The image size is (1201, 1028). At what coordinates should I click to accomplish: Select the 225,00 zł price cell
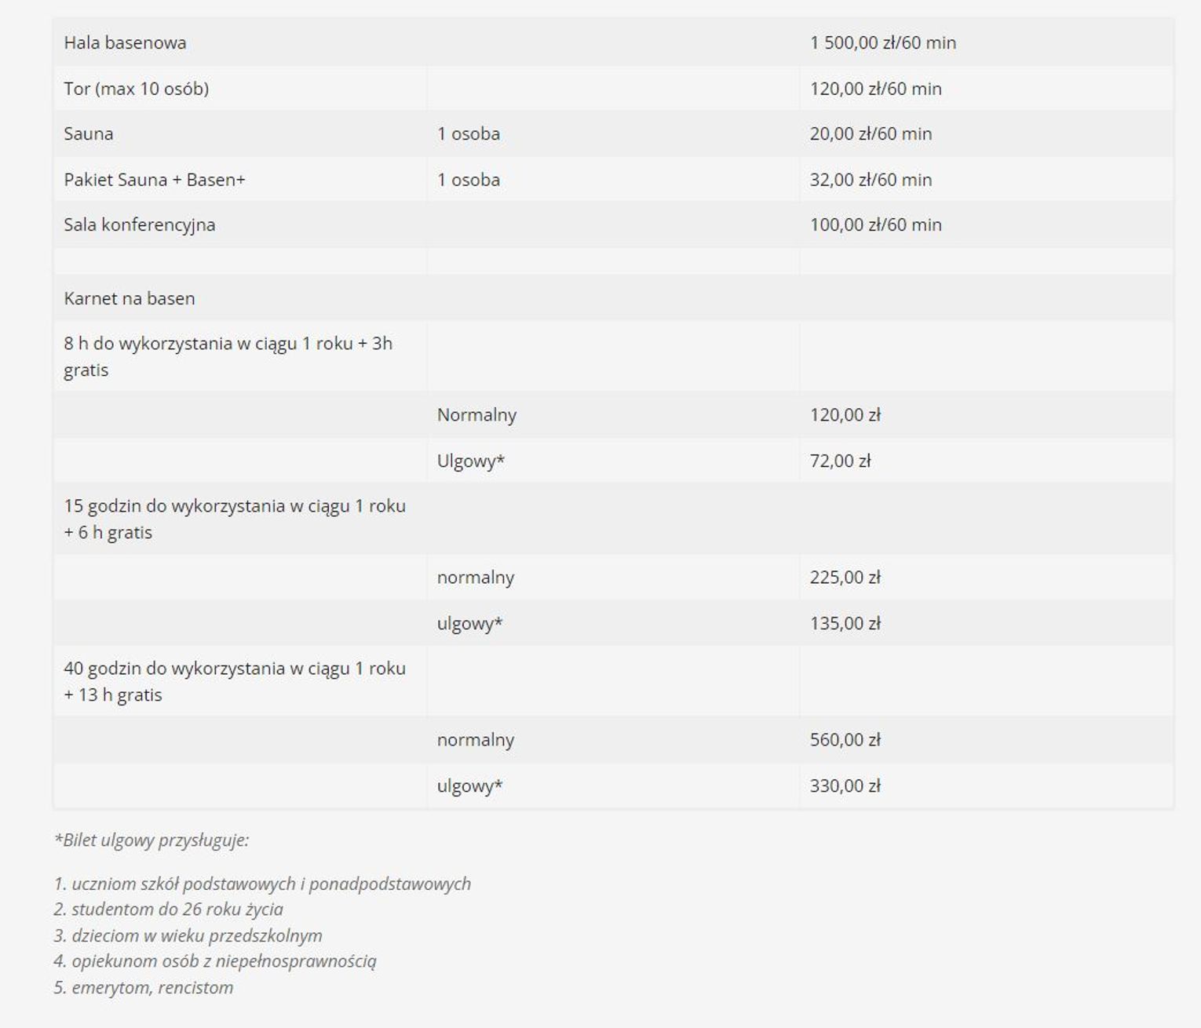coord(845,578)
